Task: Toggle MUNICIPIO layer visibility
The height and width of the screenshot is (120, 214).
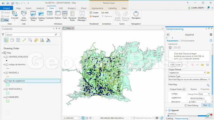Action: coord(7,97)
